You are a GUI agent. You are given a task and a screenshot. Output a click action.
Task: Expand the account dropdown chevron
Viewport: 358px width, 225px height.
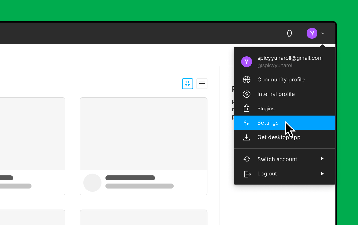323,33
